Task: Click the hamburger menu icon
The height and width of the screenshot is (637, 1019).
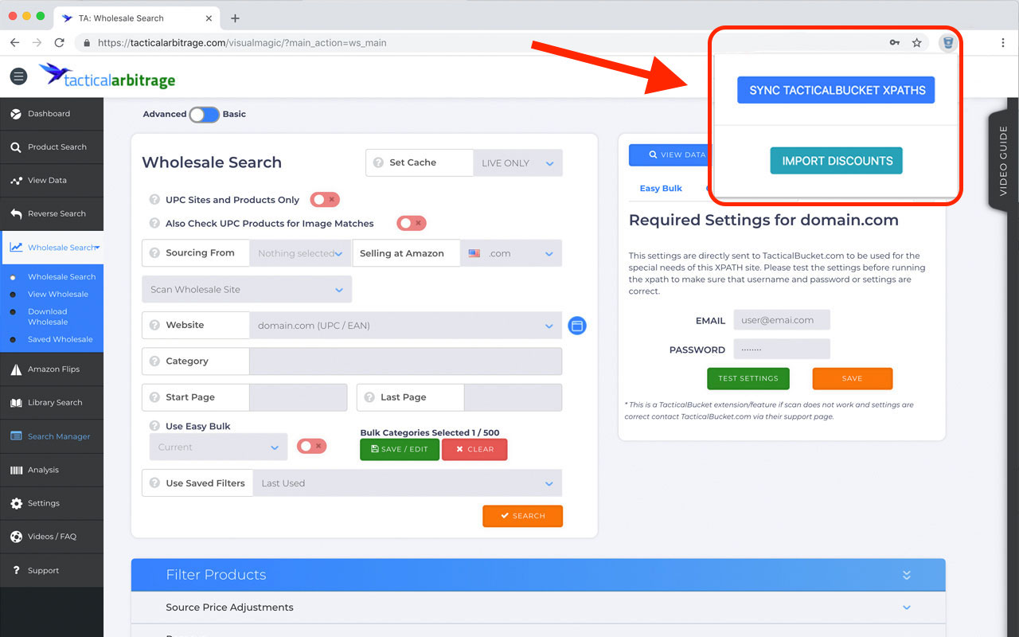Action: tap(18, 76)
